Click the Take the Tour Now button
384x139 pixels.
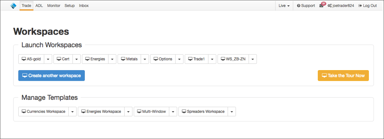click(x=343, y=76)
